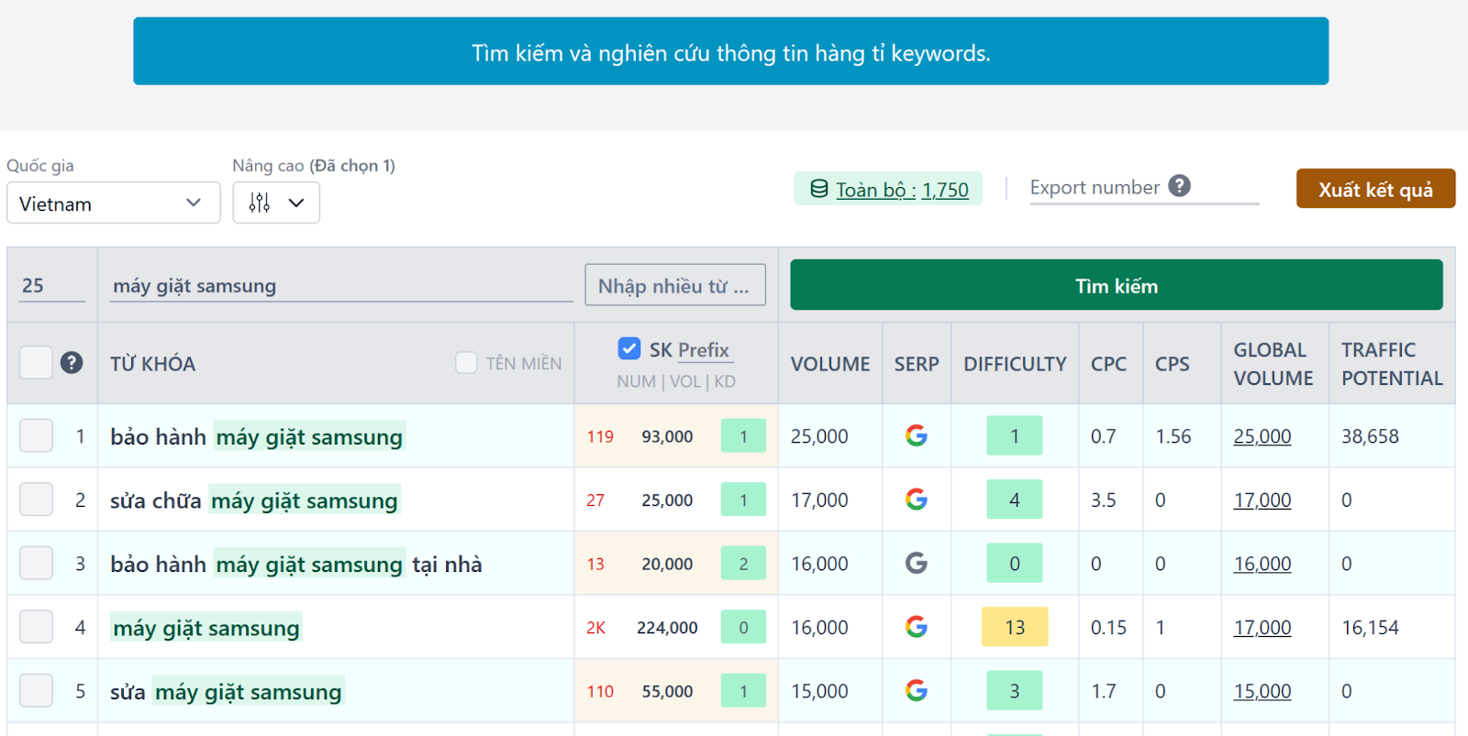Click Google SERP icon for row 1
This screenshot has width=1468, height=736.
coord(916,435)
